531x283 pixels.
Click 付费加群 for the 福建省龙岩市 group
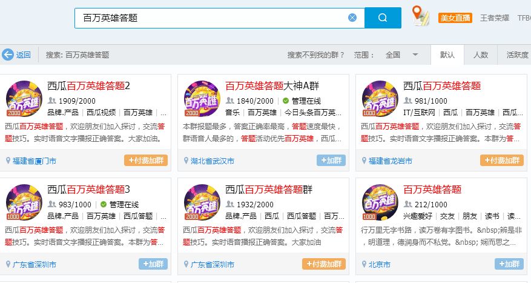tap(502, 161)
